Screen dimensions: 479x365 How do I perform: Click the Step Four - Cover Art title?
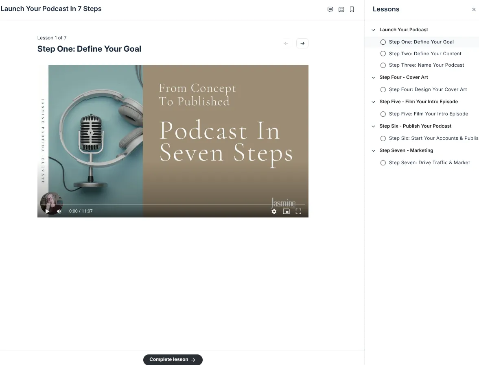(404, 77)
